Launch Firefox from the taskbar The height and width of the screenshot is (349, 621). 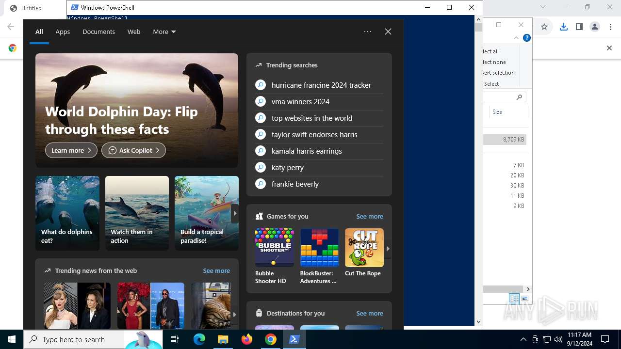tap(247, 339)
